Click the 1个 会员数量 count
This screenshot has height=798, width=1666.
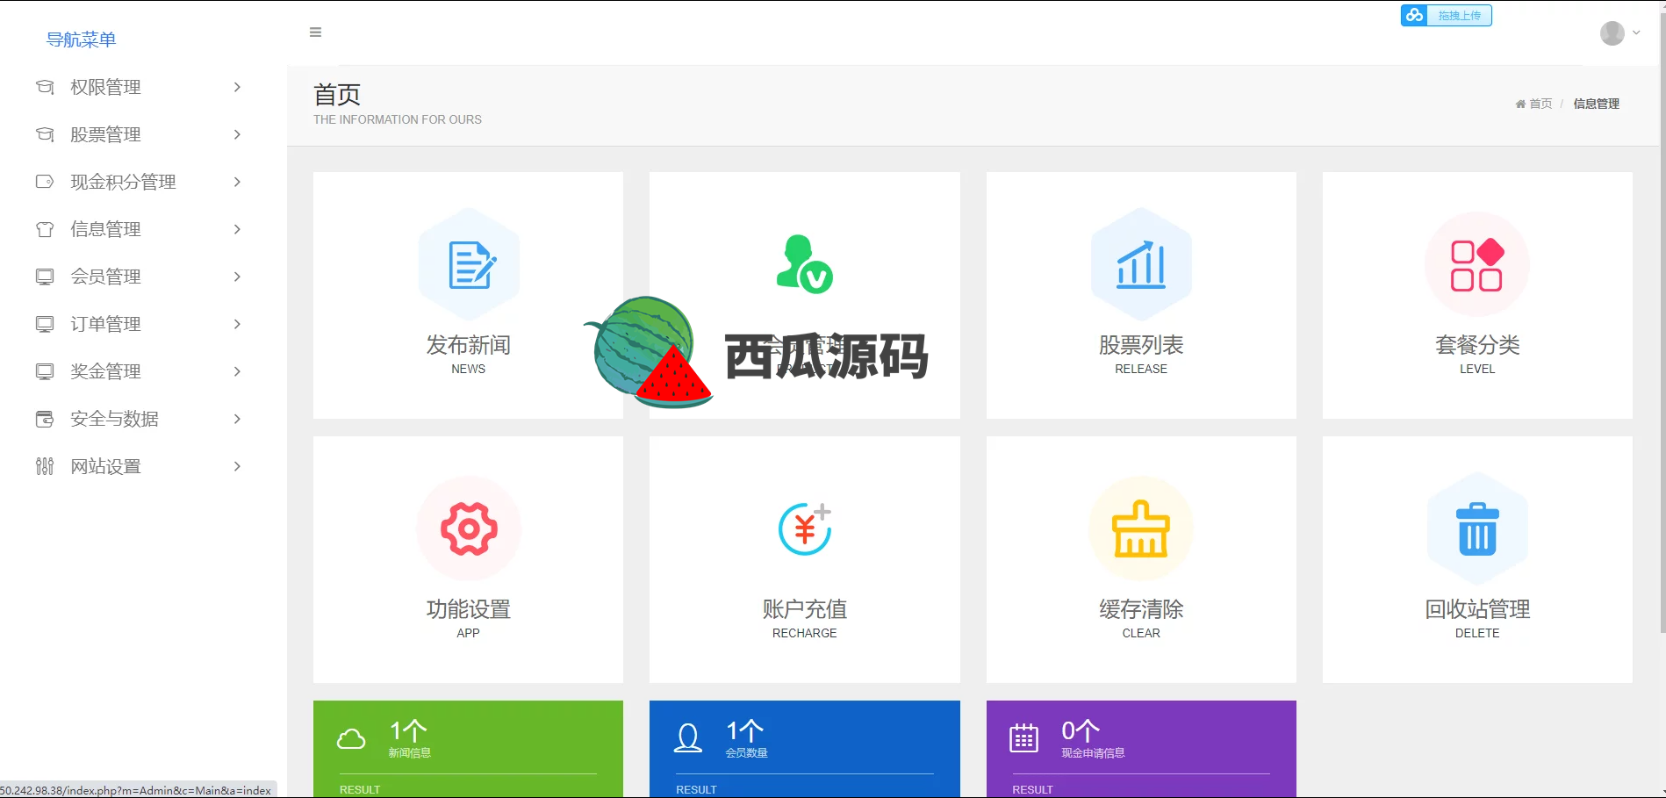pos(745,730)
